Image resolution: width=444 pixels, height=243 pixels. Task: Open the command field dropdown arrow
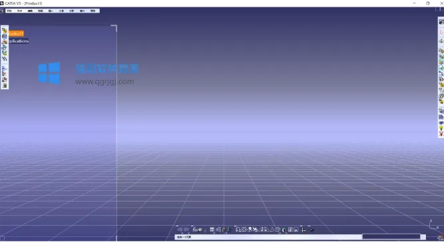click(423, 237)
